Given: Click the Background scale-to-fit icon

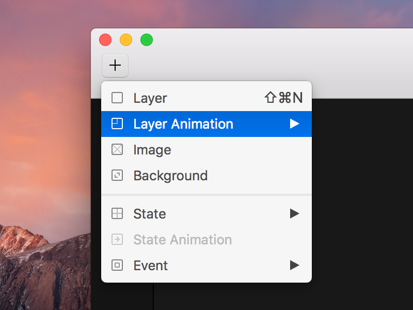Looking at the screenshot, I should (117, 176).
